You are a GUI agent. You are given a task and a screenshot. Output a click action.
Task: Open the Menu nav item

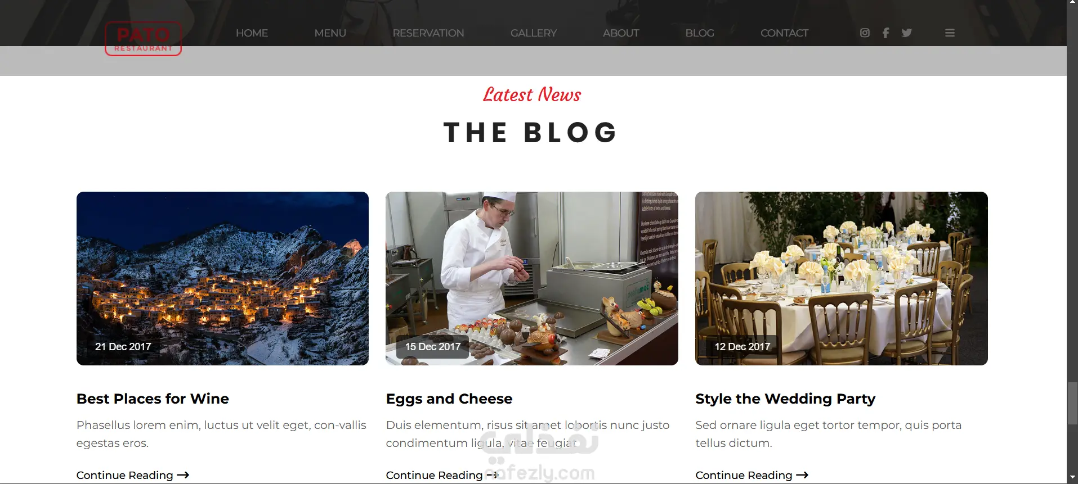pos(330,33)
